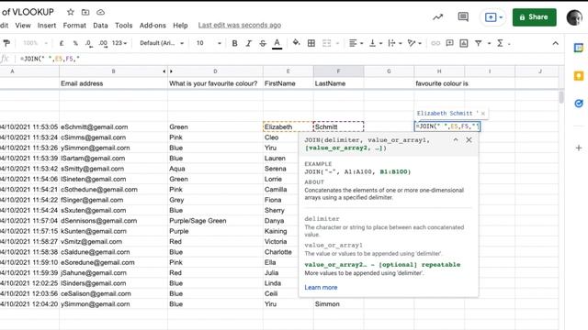588x330 pixels.
Task: Open the text colour picker
Action: [277, 43]
